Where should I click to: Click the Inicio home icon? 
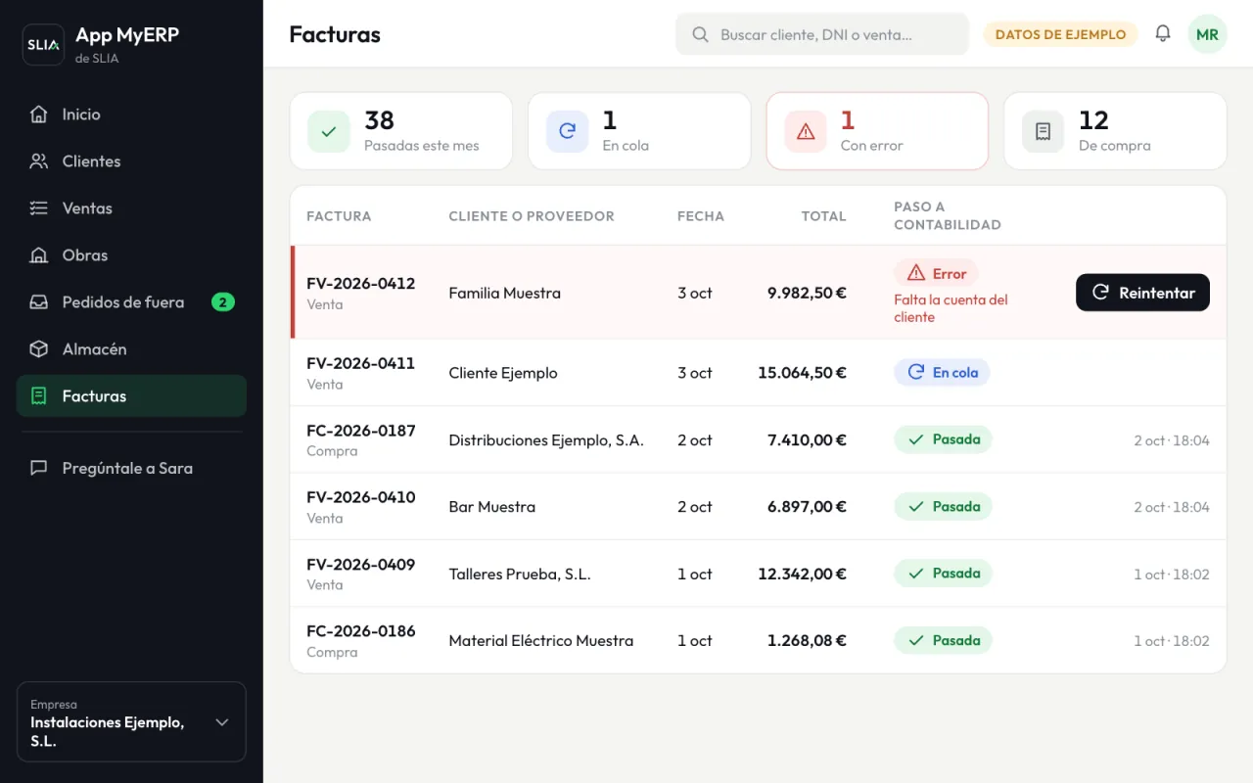click(x=39, y=115)
